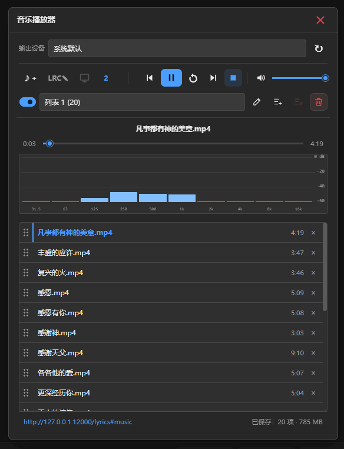Mute the volume speaker icon
Screen dimensions: 344x449
coord(261,78)
